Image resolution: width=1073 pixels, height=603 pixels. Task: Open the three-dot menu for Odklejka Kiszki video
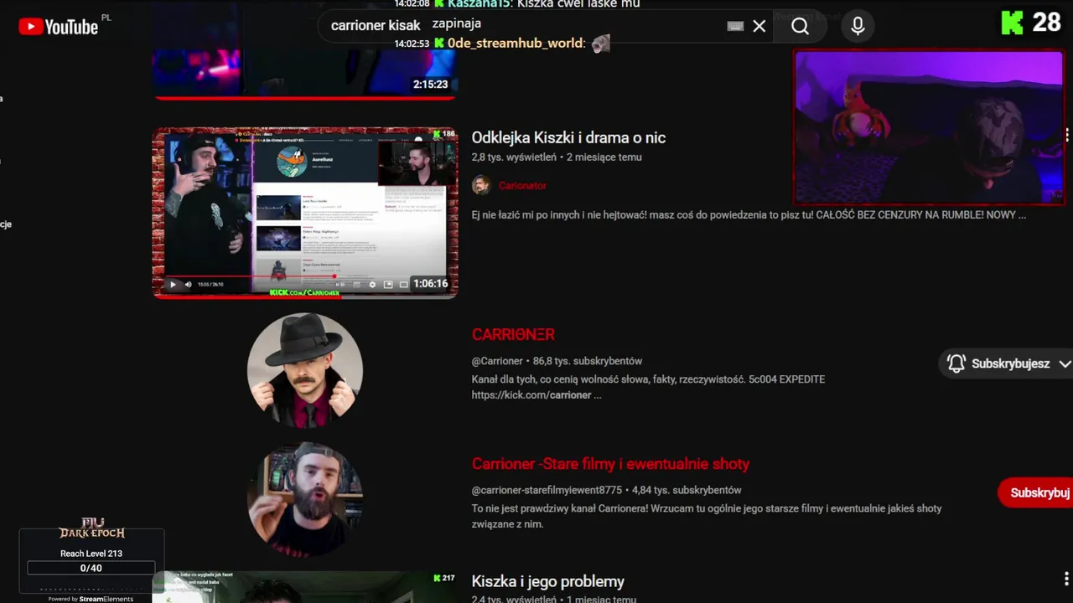click(x=1066, y=135)
